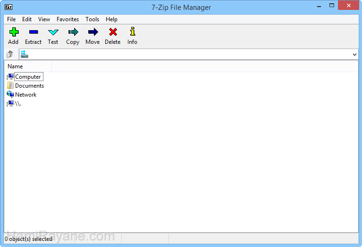Minimize the 7-Zip File Manager window
The height and width of the screenshot is (247, 362).
[x=319, y=7]
